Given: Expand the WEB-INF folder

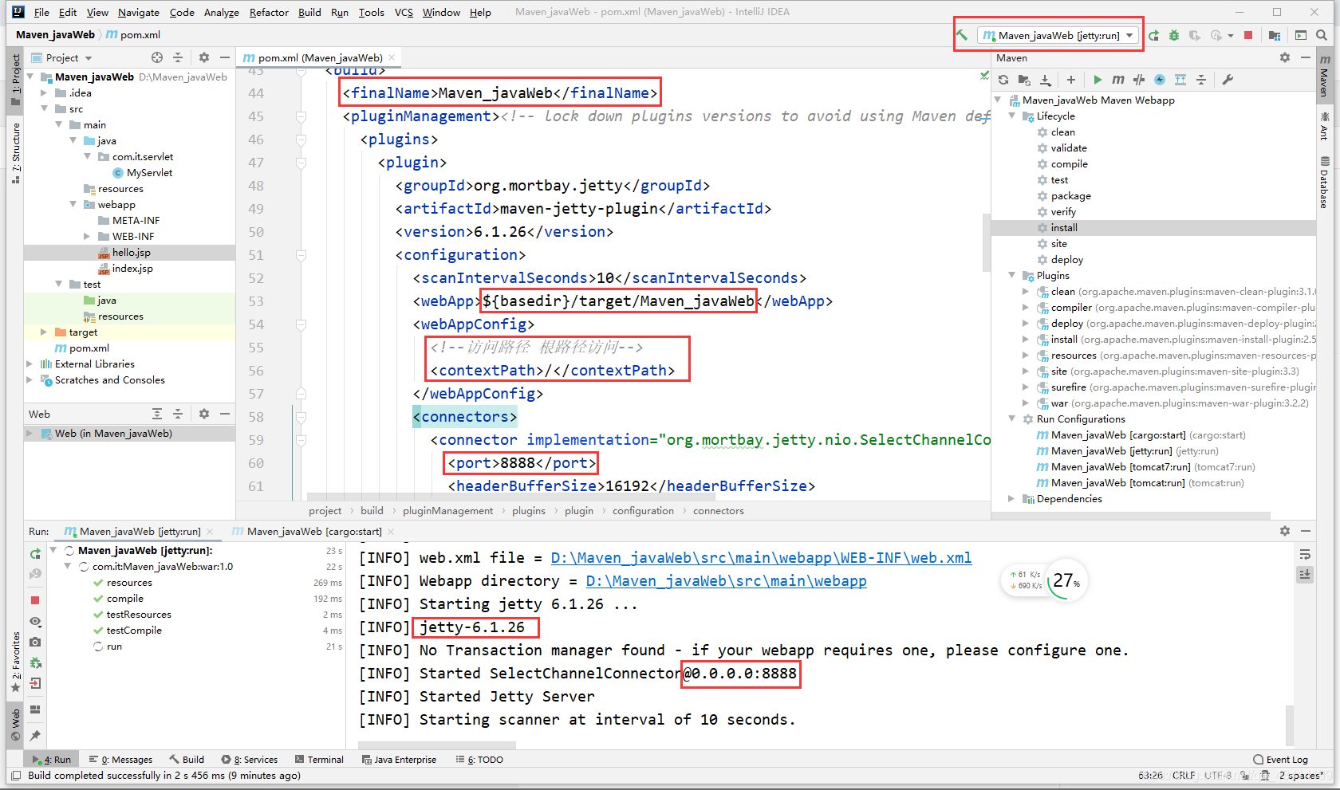Looking at the screenshot, I should 87,236.
